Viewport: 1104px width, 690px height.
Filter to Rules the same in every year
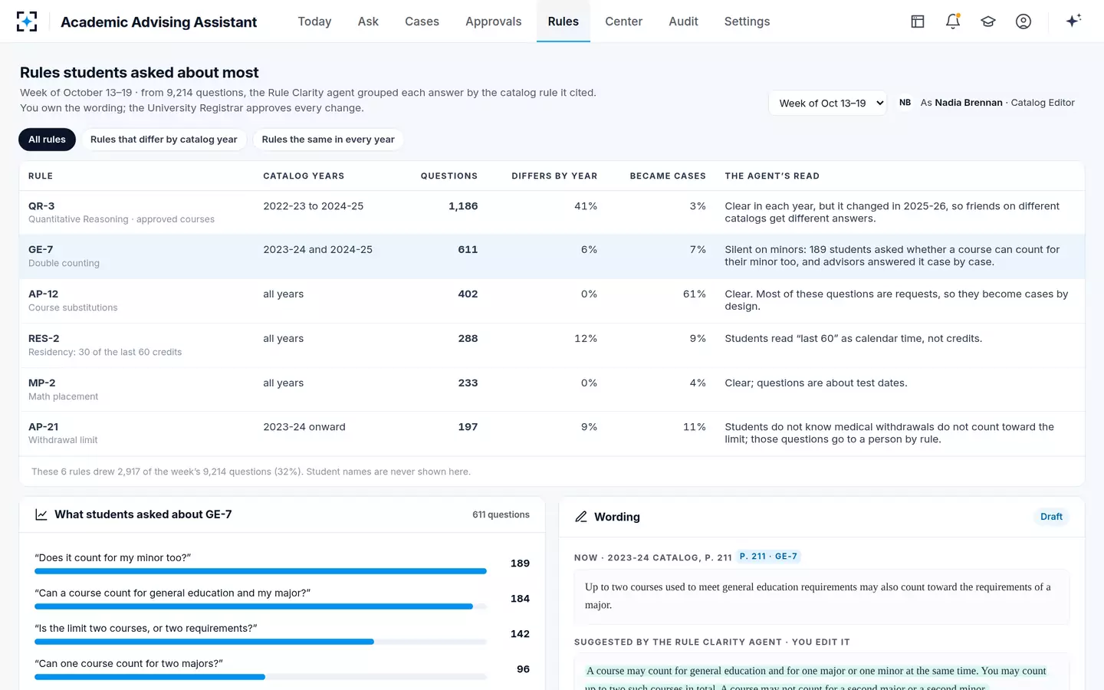328,140
